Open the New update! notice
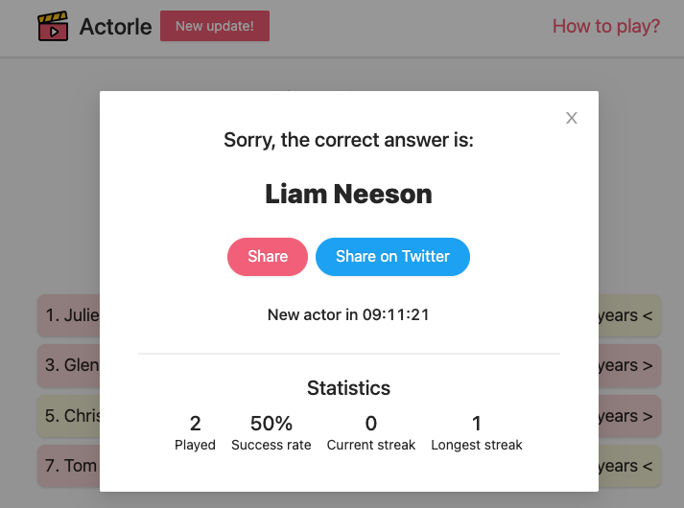Image resolution: width=684 pixels, height=508 pixels. point(215,26)
